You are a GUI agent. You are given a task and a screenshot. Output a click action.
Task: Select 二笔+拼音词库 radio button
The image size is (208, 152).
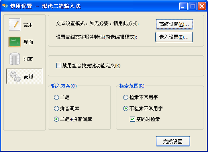[56, 119]
